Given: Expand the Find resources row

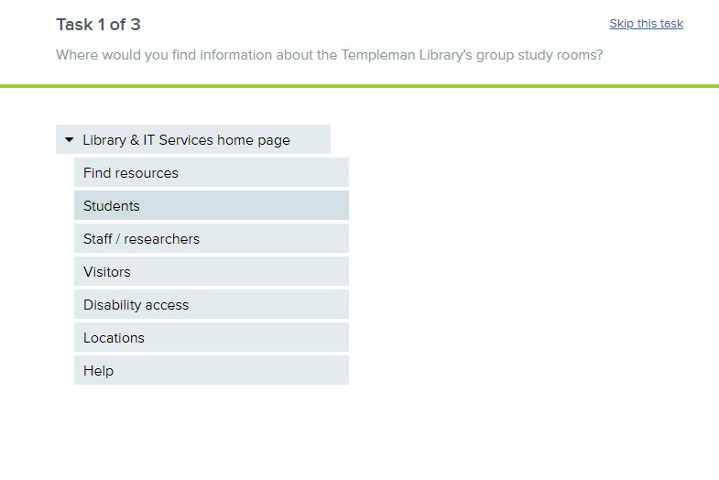Looking at the screenshot, I should (211, 173).
